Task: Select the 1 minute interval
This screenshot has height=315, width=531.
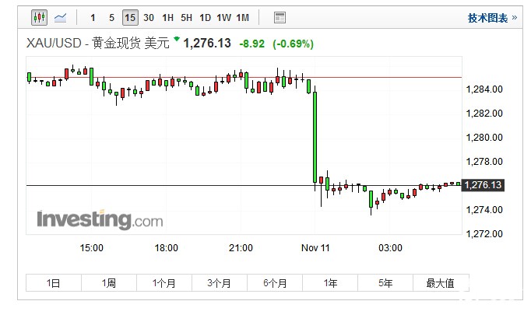Action: [x=93, y=17]
